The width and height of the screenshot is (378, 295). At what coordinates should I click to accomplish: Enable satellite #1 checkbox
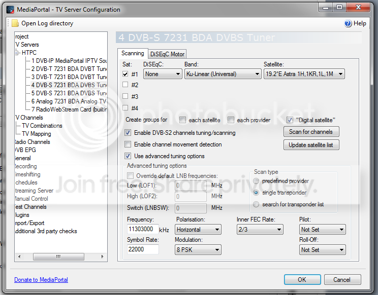tap(125, 74)
